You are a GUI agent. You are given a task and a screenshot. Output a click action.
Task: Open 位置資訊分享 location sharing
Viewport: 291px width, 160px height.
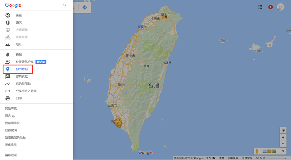[25, 62]
